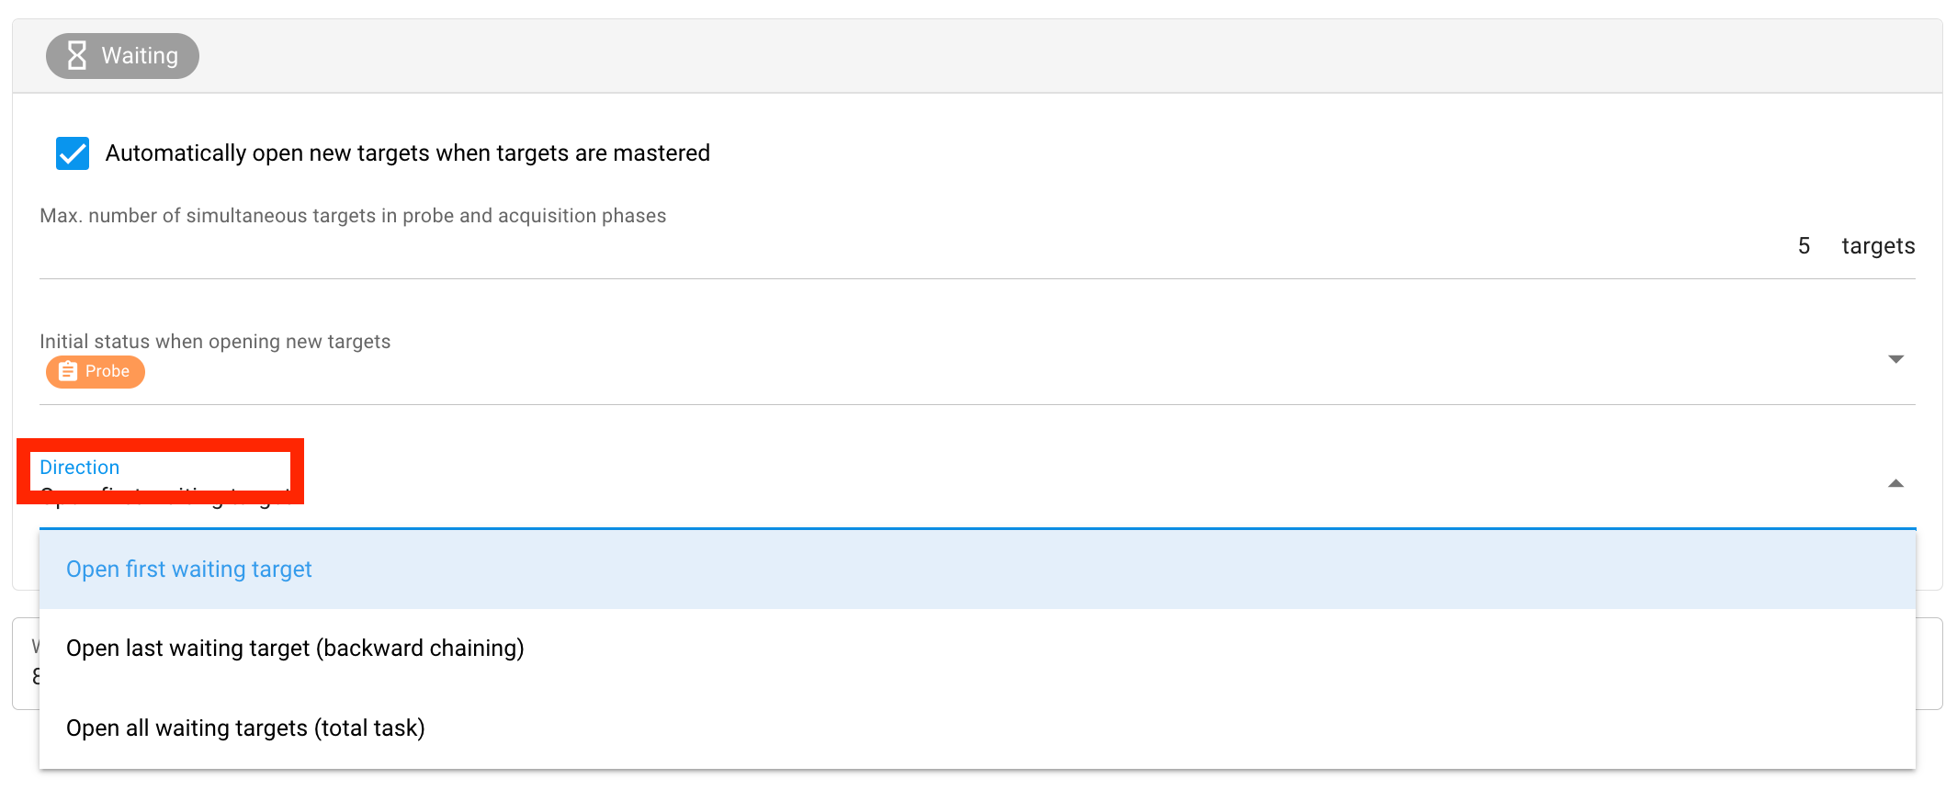The image size is (1957, 790).
Task: Click 'Max. number of simultaneous targets' label
Action: coord(353,216)
